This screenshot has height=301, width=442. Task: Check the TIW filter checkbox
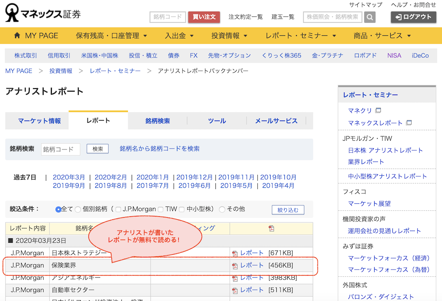(161, 209)
